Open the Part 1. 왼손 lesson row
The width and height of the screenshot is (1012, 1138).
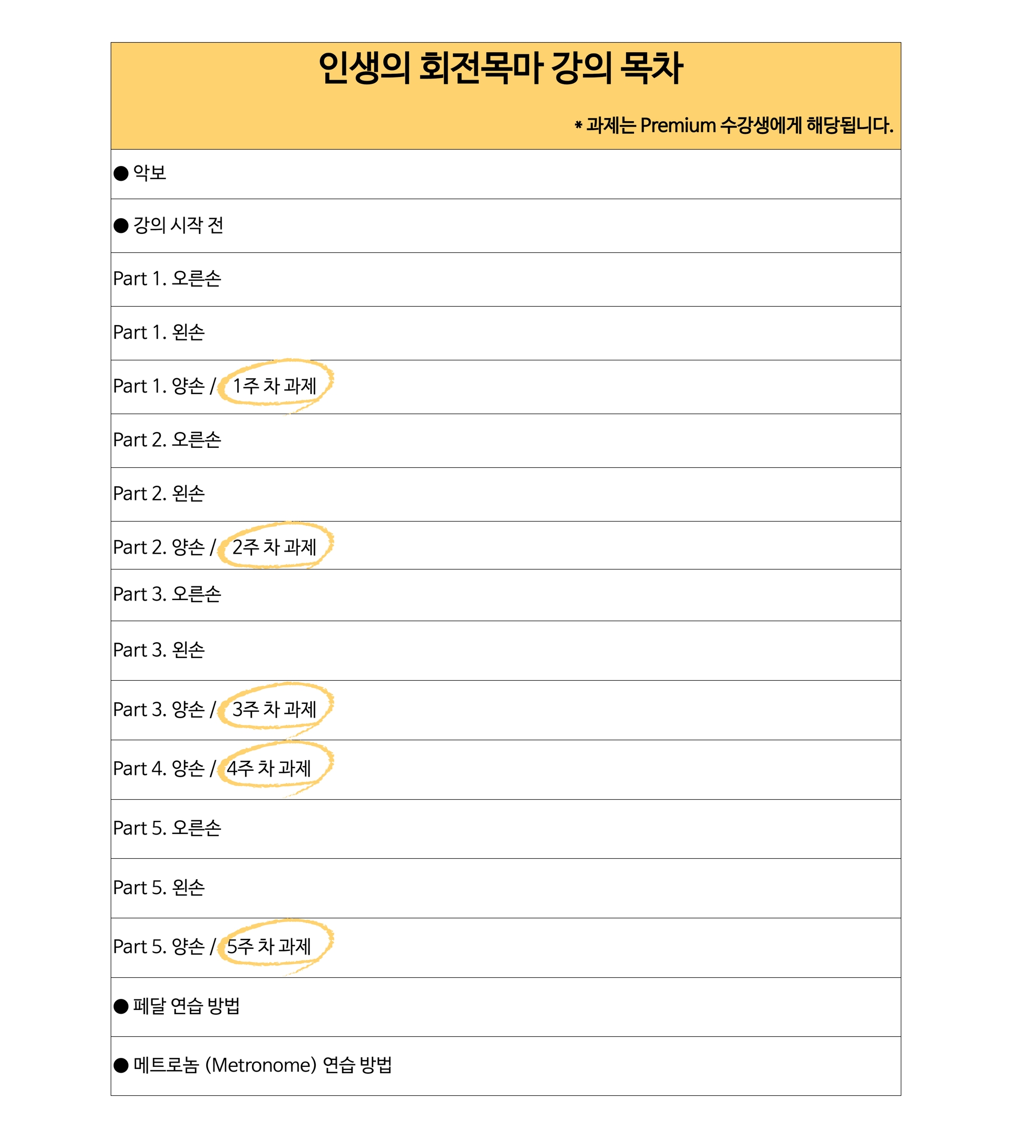[159, 332]
